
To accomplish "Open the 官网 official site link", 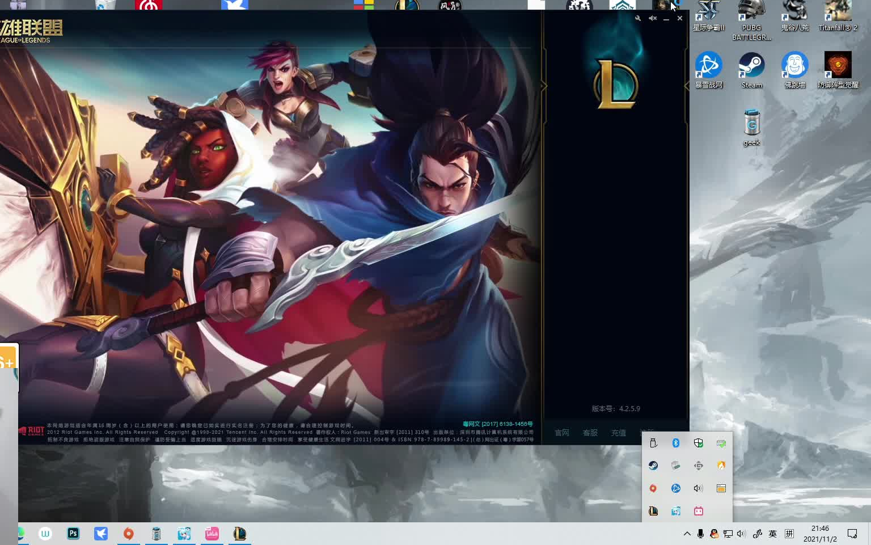I will click(x=562, y=433).
